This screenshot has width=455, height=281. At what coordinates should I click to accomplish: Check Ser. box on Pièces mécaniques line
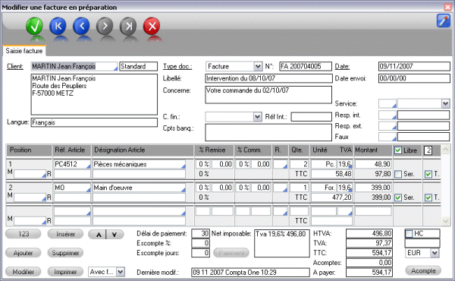click(398, 174)
